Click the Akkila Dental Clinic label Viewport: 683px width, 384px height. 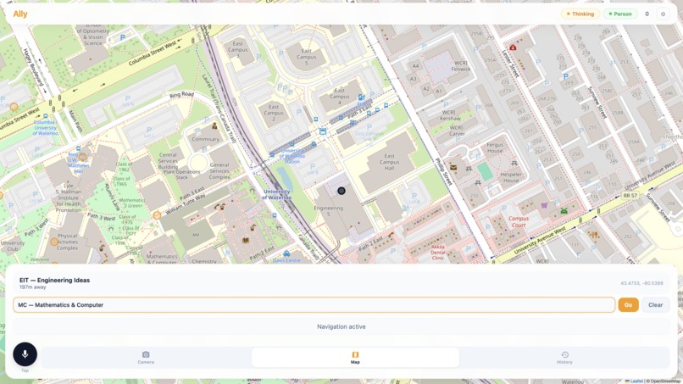click(438, 252)
